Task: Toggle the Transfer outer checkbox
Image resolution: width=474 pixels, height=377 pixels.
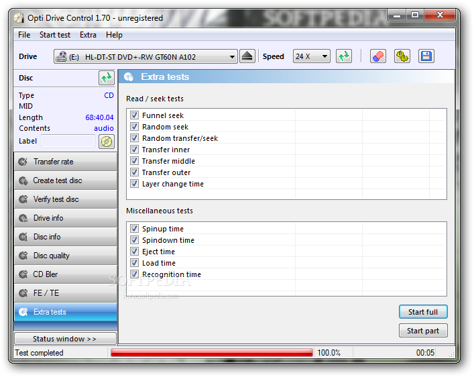Action: coord(134,172)
